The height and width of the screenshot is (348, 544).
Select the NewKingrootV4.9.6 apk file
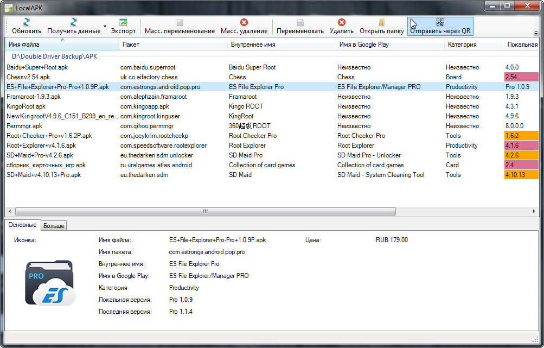[x=62, y=116]
